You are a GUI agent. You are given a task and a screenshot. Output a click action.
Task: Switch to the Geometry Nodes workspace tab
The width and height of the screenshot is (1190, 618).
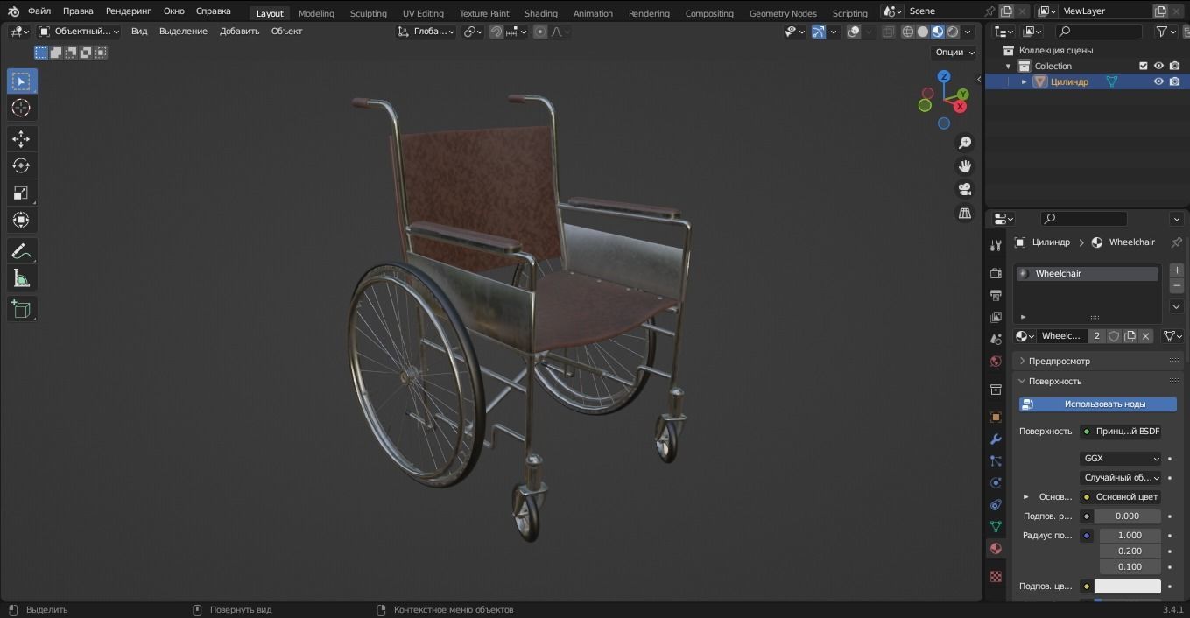tap(783, 13)
